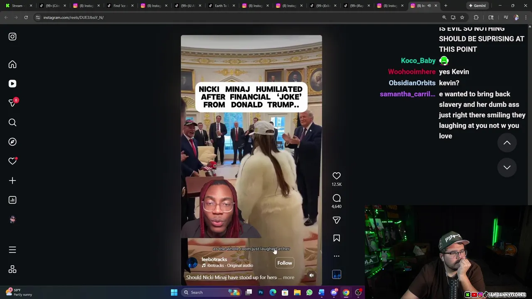Toggle the reel's sound speaker button

(x=311, y=275)
